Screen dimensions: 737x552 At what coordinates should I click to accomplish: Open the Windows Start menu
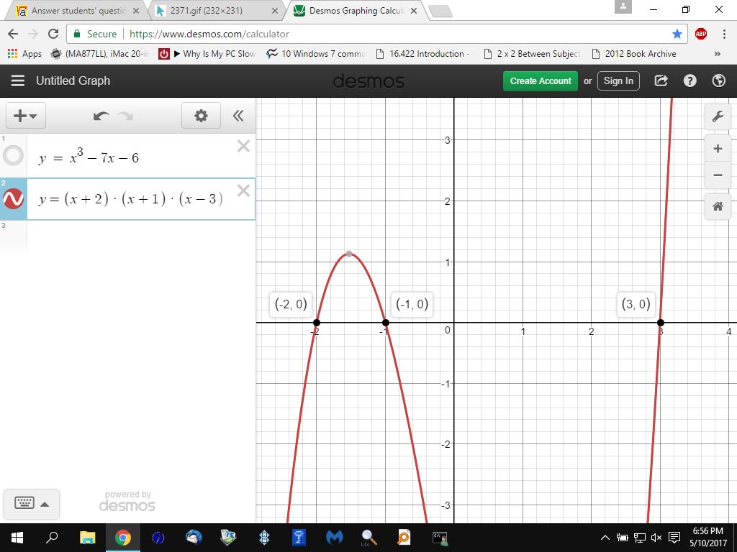click(x=17, y=538)
